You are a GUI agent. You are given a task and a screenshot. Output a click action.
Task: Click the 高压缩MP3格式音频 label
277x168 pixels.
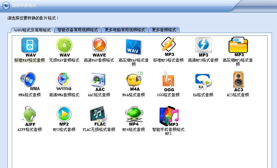point(238,62)
